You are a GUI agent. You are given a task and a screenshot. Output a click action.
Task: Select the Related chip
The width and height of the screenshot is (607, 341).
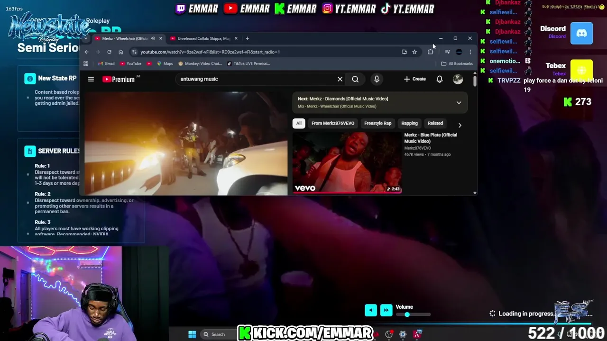(x=435, y=123)
